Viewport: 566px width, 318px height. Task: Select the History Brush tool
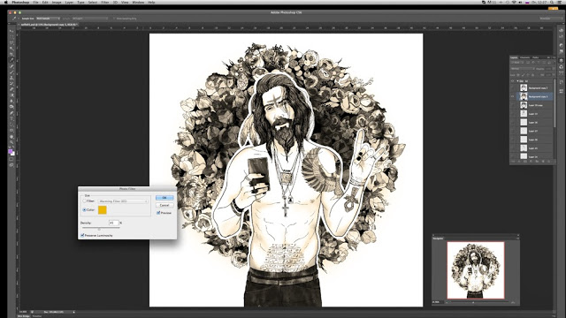click(11, 84)
